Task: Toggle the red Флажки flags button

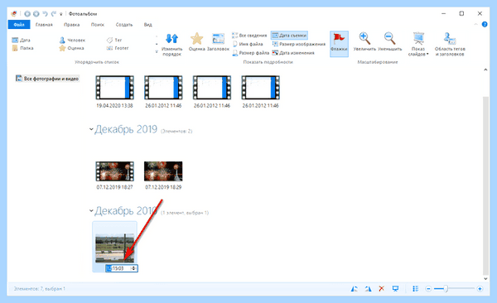Action: click(339, 44)
